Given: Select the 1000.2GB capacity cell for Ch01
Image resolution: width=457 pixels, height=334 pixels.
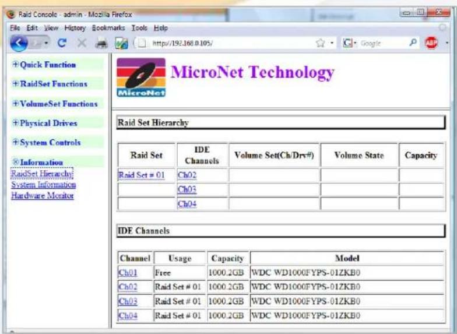Looking at the screenshot, I should coord(228,273).
